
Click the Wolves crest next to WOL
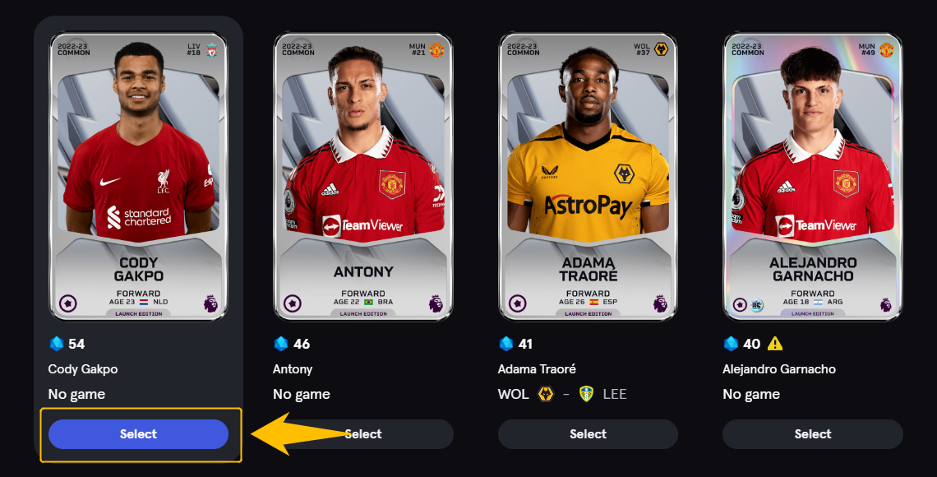[546, 394]
